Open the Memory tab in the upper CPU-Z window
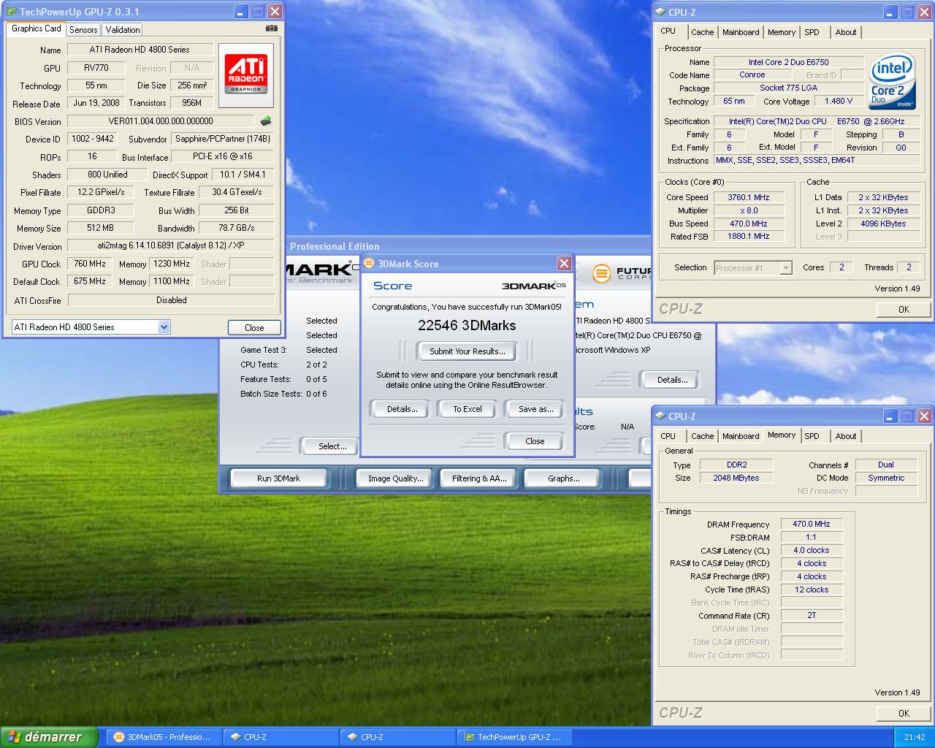The height and width of the screenshot is (748, 935). coord(781,32)
